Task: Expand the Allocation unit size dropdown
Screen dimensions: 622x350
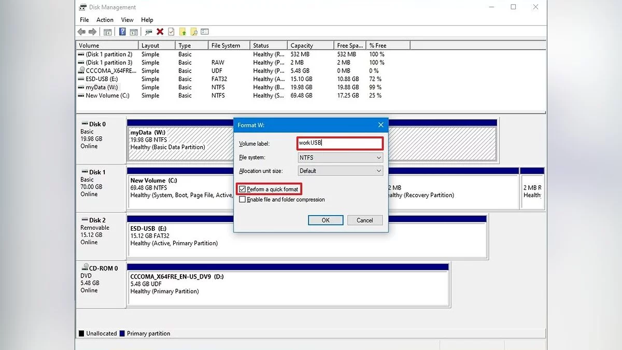Action: pos(340,171)
